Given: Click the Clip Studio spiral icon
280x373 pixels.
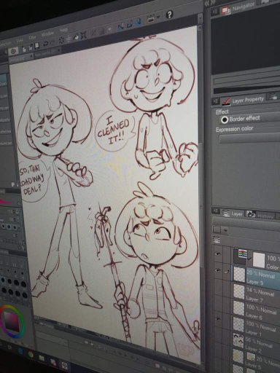Looking at the screenshot, I should click(x=14, y=52).
